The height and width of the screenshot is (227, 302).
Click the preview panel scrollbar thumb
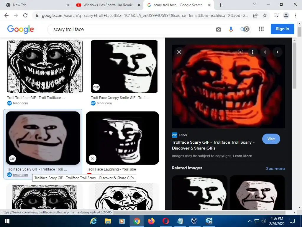[294, 65]
